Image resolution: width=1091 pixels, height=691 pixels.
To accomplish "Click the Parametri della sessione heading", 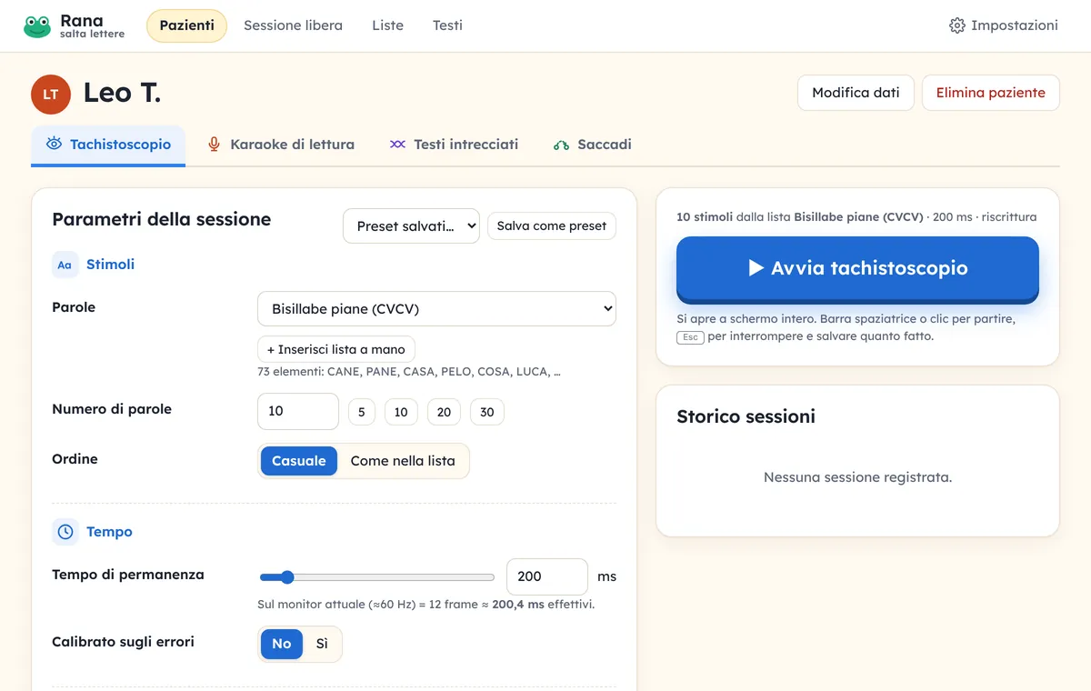I will pyautogui.click(x=162, y=219).
